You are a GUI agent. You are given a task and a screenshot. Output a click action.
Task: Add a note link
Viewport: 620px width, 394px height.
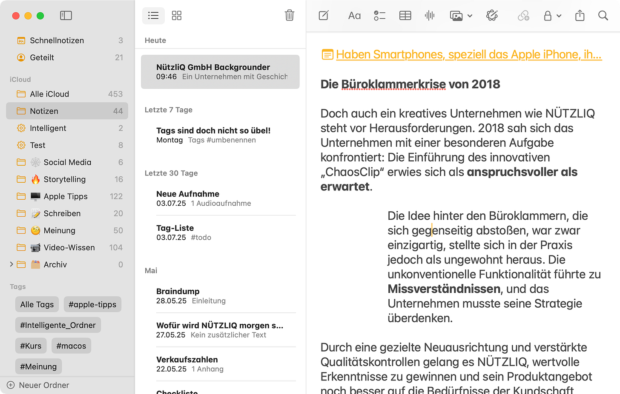coord(523,16)
